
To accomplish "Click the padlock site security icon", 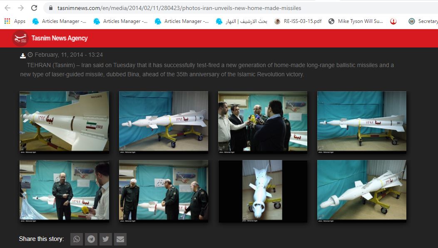I will pos(51,8).
